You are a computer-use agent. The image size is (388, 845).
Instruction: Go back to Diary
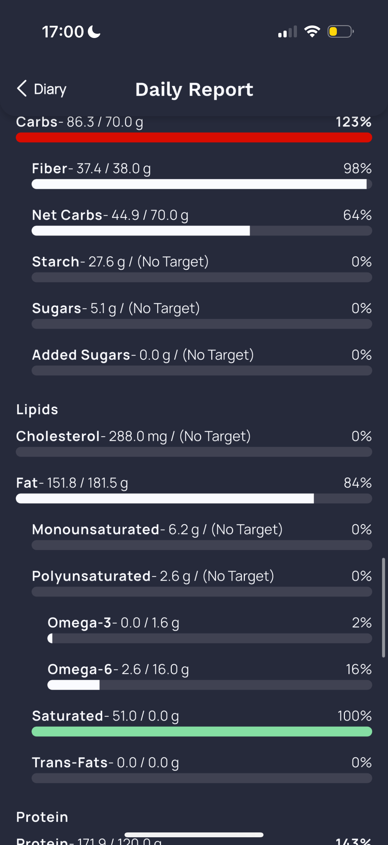(42, 89)
